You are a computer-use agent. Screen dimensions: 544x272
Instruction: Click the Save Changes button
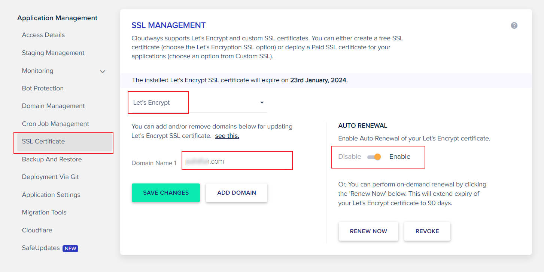[x=166, y=193]
